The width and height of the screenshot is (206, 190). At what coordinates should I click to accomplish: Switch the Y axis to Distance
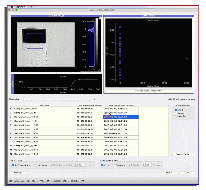tap(114, 165)
